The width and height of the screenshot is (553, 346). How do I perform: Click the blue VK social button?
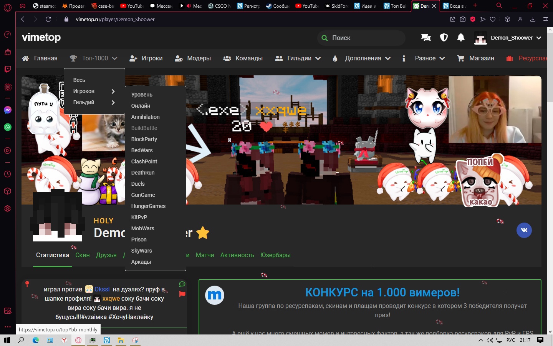[x=524, y=230]
